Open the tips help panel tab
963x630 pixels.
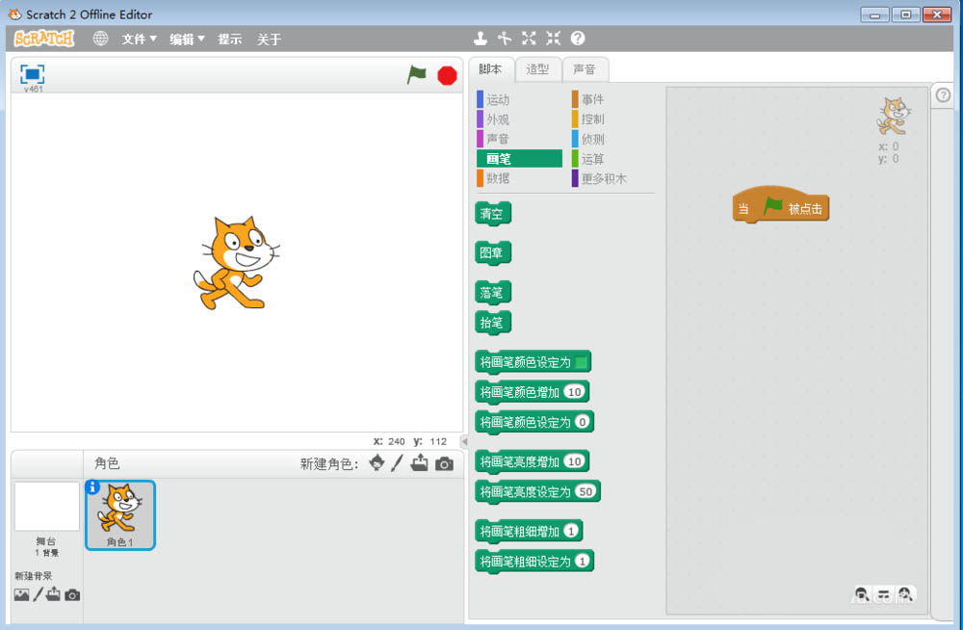coord(944,95)
